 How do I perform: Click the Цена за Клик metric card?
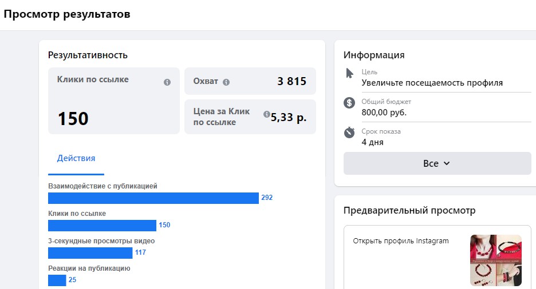coord(250,117)
